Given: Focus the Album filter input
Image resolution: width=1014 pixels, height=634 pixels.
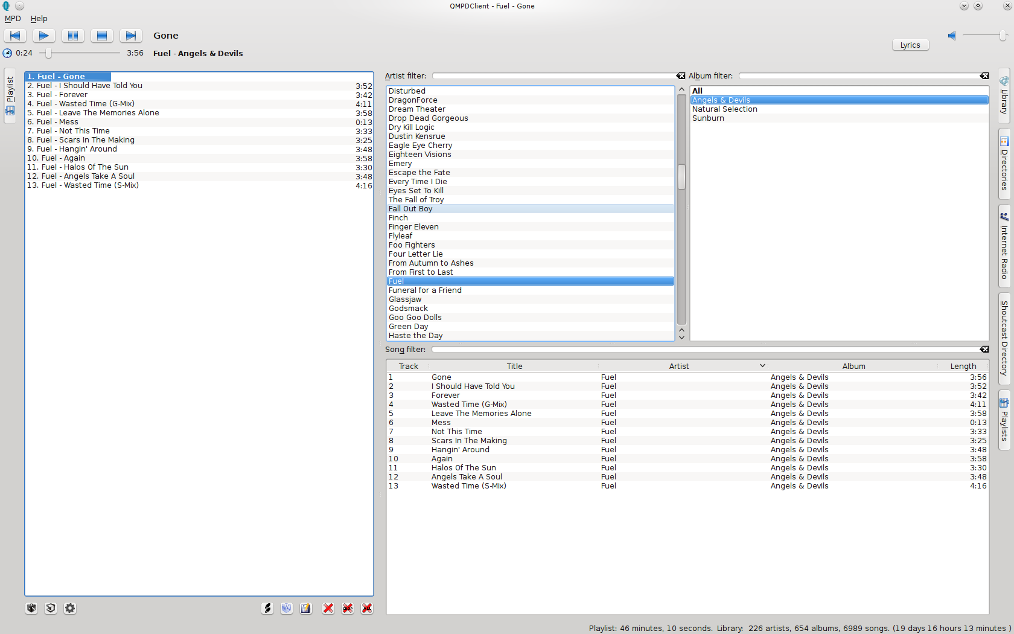Looking at the screenshot, I should pyautogui.click(x=859, y=76).
